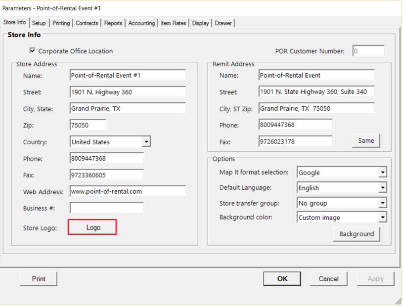
Task: Click the Store Address Zip field
Action: pyautogui.click(x=88, y=125)
